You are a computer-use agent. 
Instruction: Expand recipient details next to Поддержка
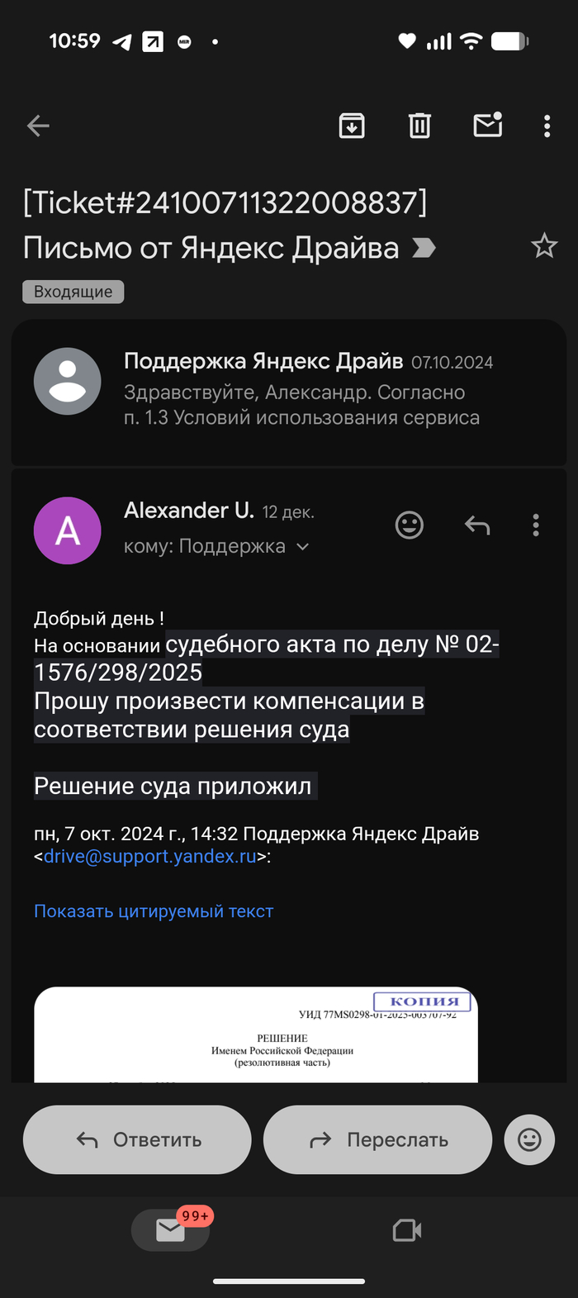302,547
